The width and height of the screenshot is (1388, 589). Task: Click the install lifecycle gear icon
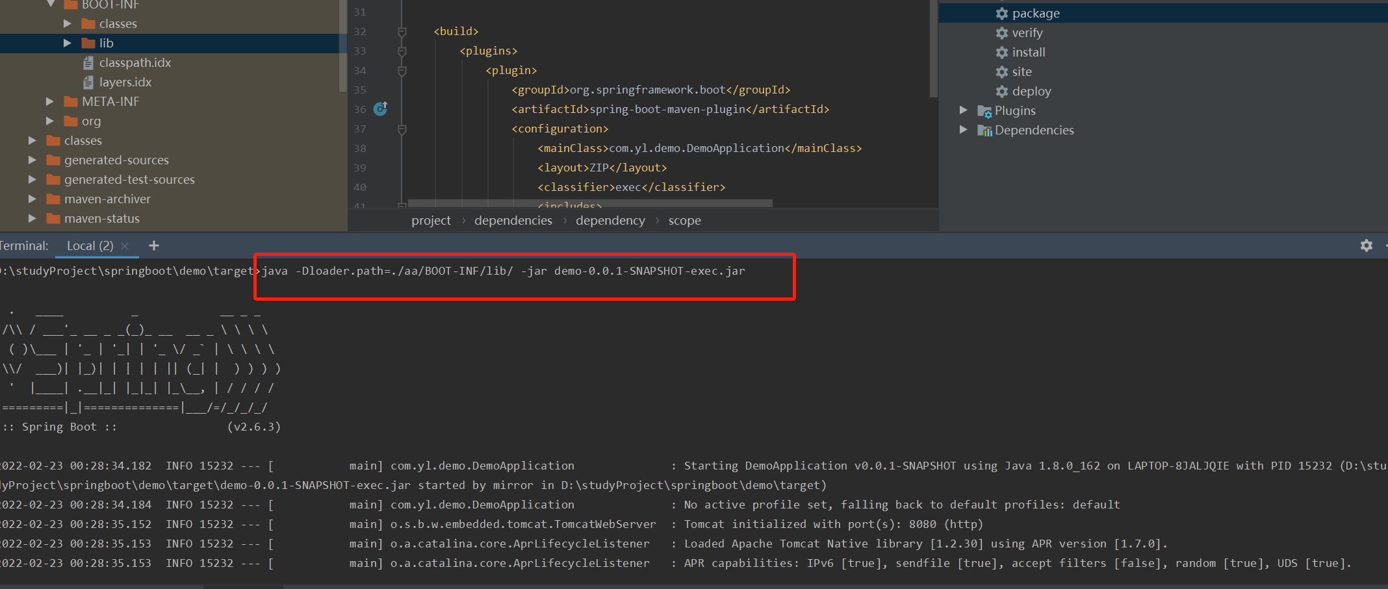pyautogui.click(x=1002, y=53)
